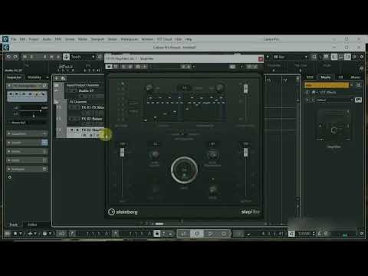Screen dimensions: 368x276
Task: Open the MIDI menu
Action: tap(58, 39)
